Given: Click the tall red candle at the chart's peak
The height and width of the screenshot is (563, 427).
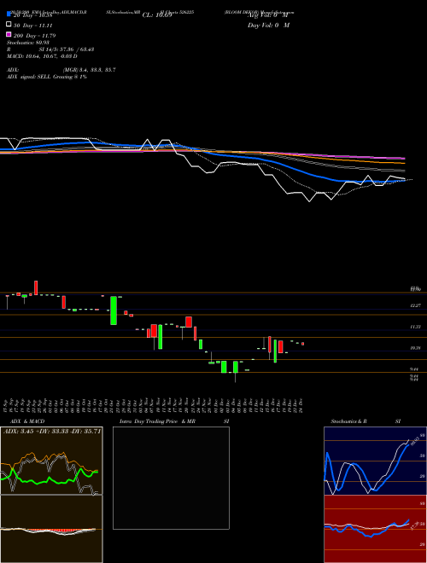Looking at the screenshot, I should point(36,288).
